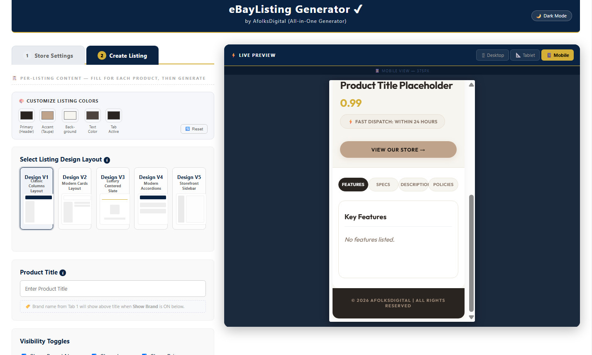Viewport: 592px width, 355px height.
Task: Open the Tab Active color swatch
Action: pos(114,115)
